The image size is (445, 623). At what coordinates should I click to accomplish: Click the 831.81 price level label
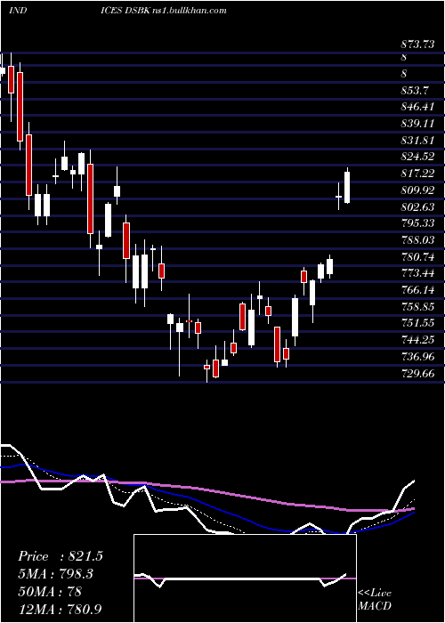coord(417,141)
